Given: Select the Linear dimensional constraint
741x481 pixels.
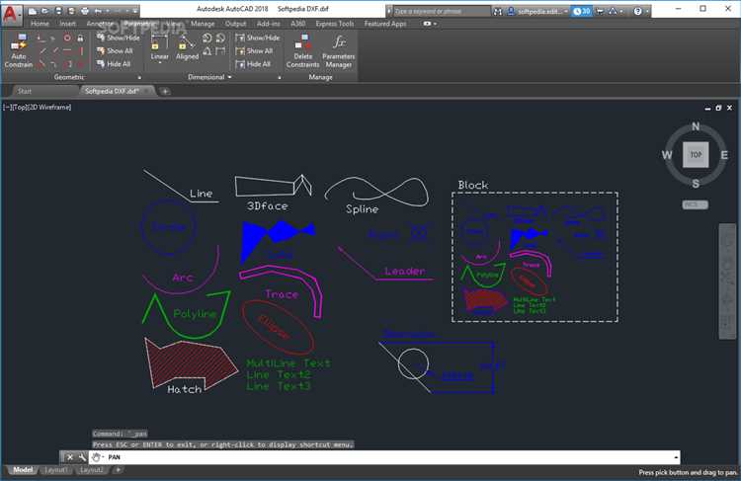Looking at the screenshot, I should click(159, 46).
